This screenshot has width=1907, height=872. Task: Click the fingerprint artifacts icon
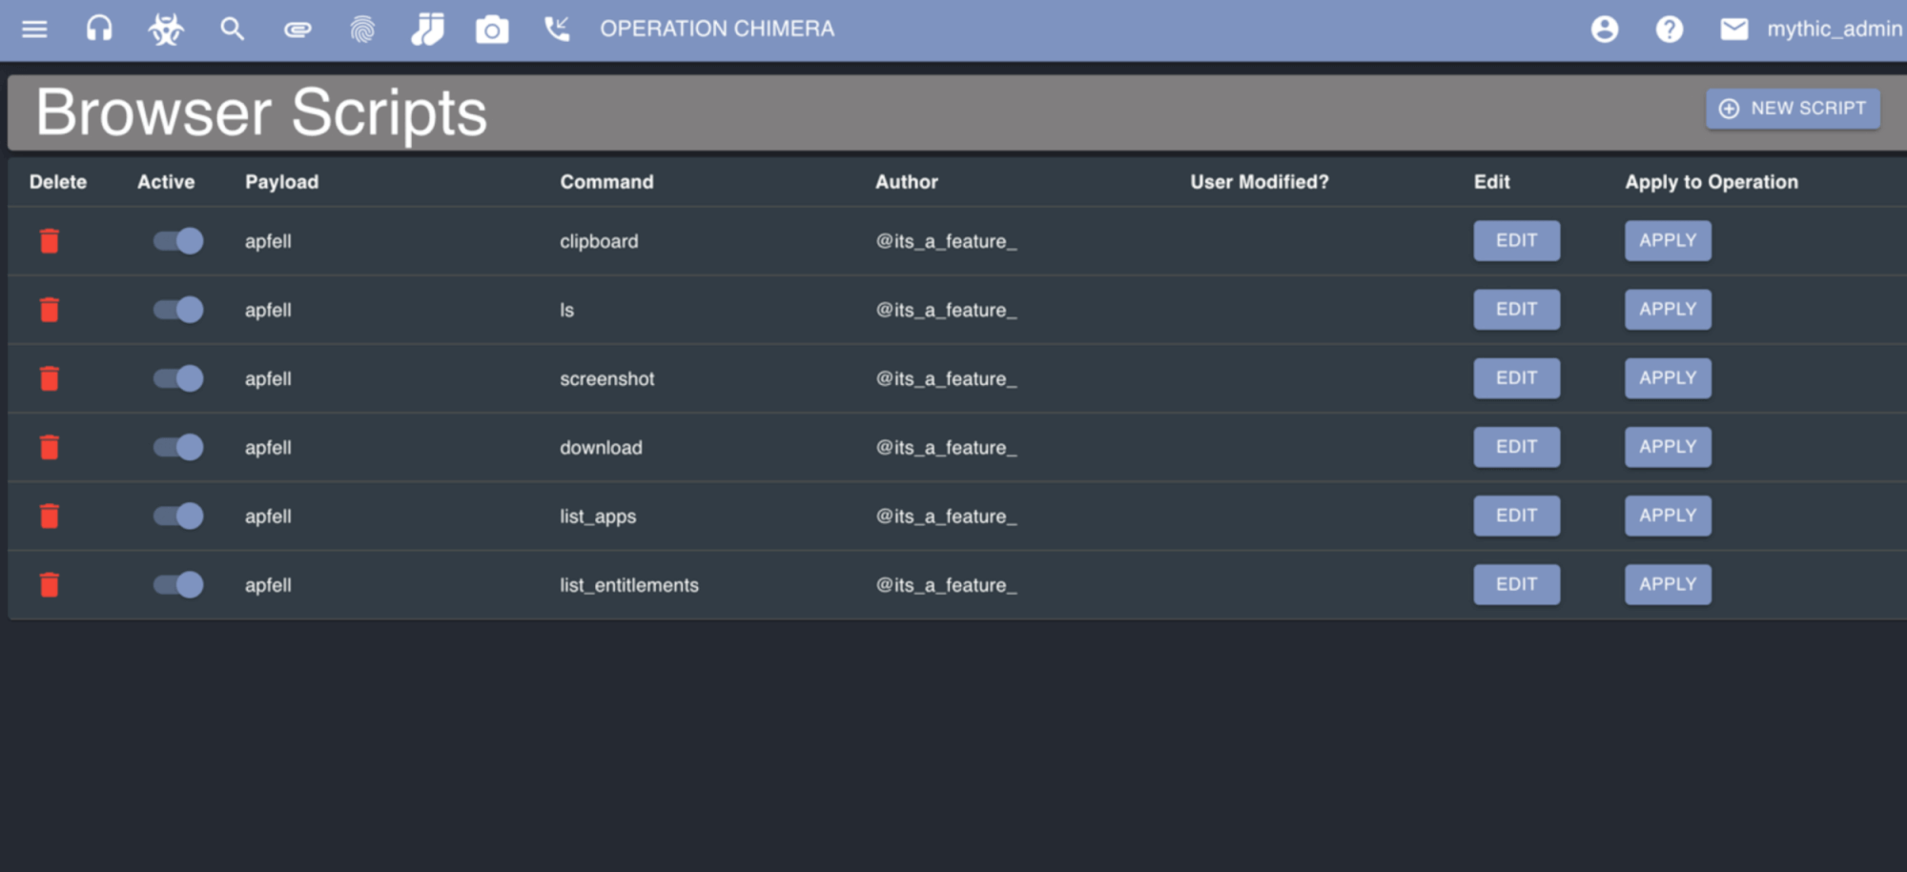pos(362,30)
